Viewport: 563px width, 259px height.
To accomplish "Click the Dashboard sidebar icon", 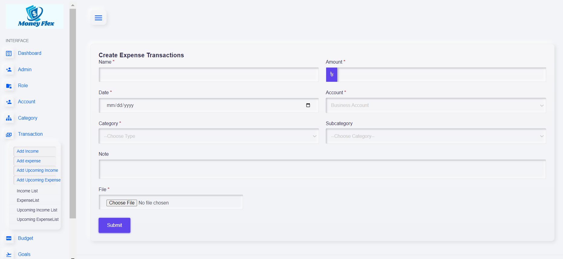I will click(9, 54).
